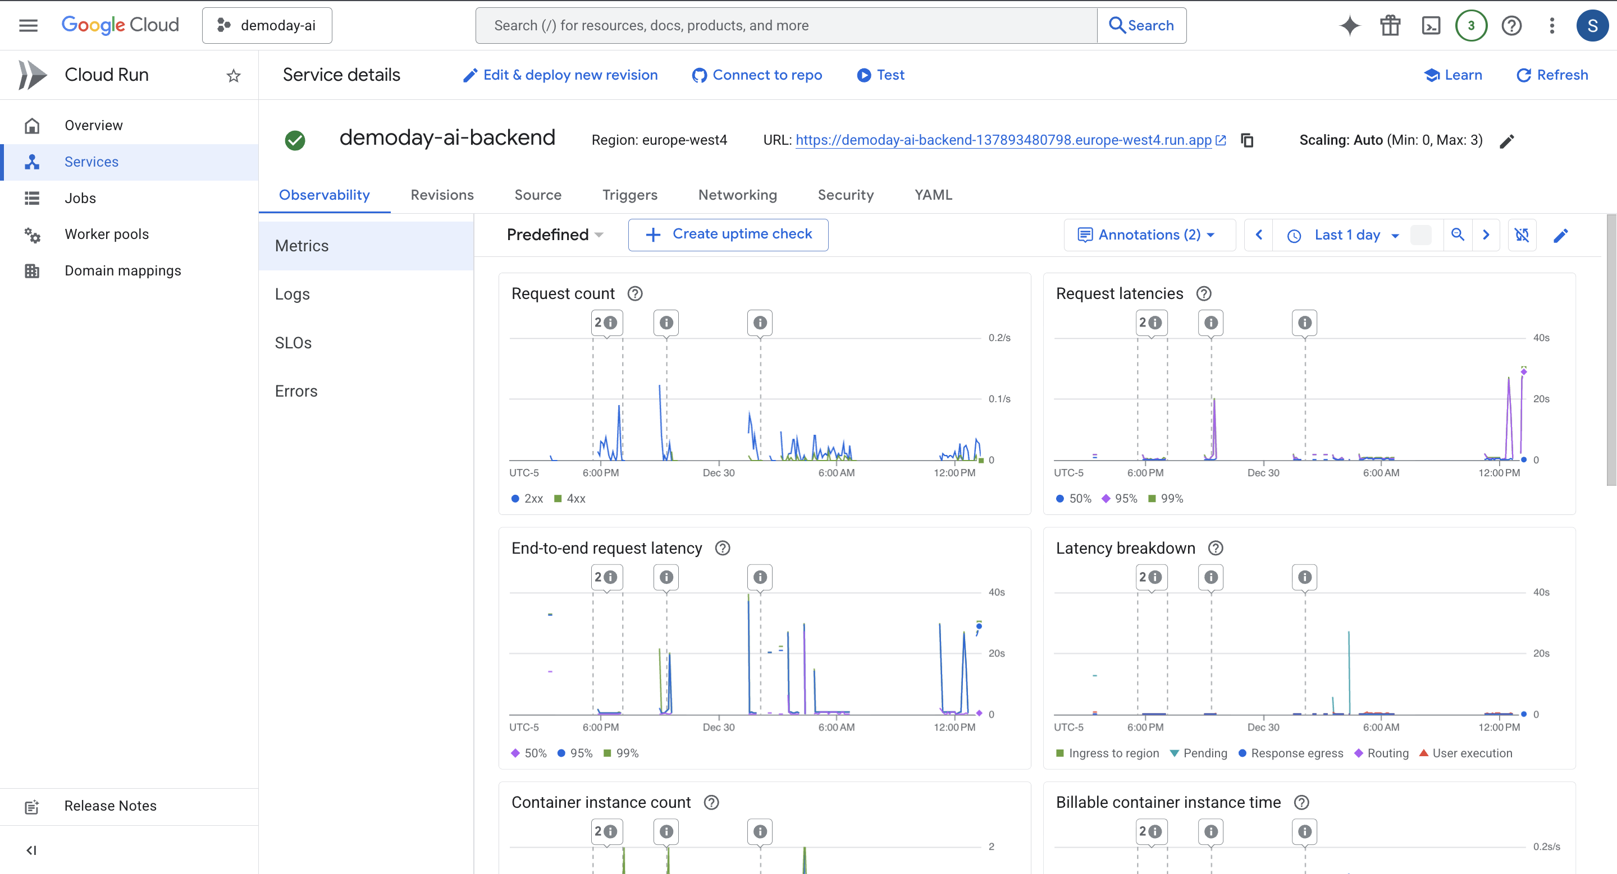Pin Cloud Run with the star icon
The width and height of the screenshot is (1617, 874).
coord(234,76)
